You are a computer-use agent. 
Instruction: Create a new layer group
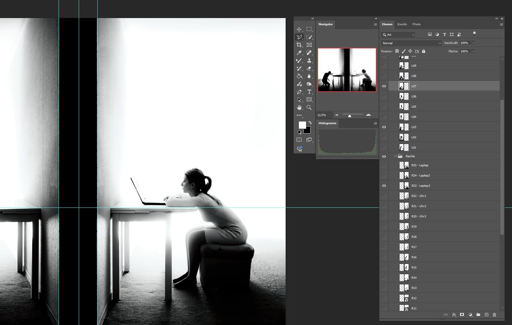(x=478, y=315)
